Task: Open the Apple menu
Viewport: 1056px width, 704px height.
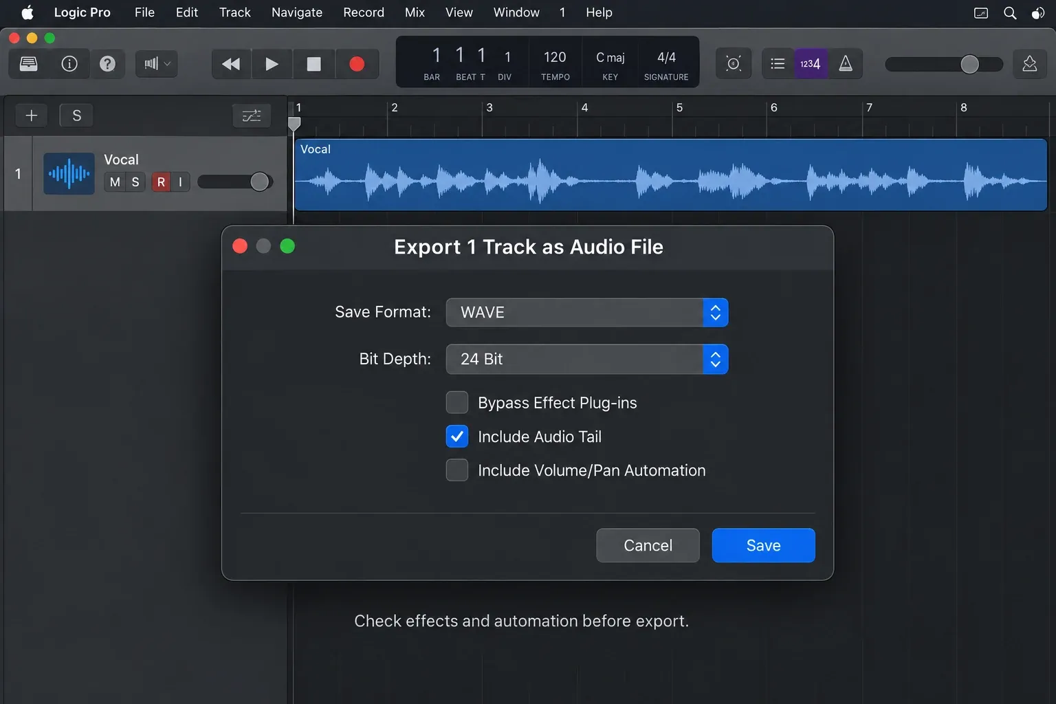Action: point(27,12)
